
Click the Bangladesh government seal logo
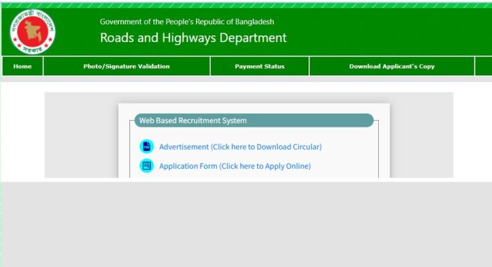(33, 31)
